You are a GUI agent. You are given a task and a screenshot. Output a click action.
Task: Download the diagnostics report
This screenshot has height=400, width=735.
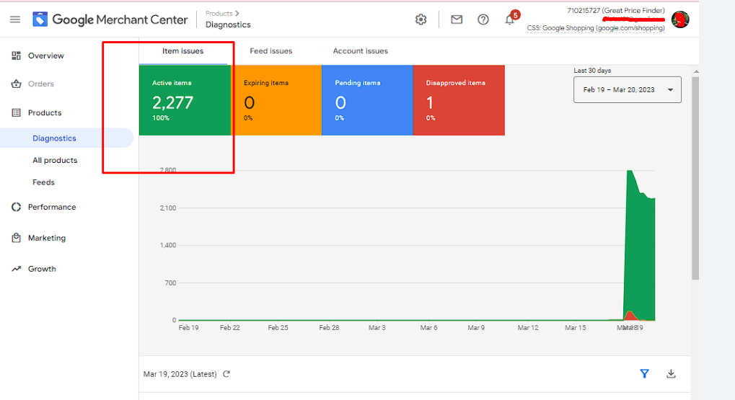(x=672, y=374)
